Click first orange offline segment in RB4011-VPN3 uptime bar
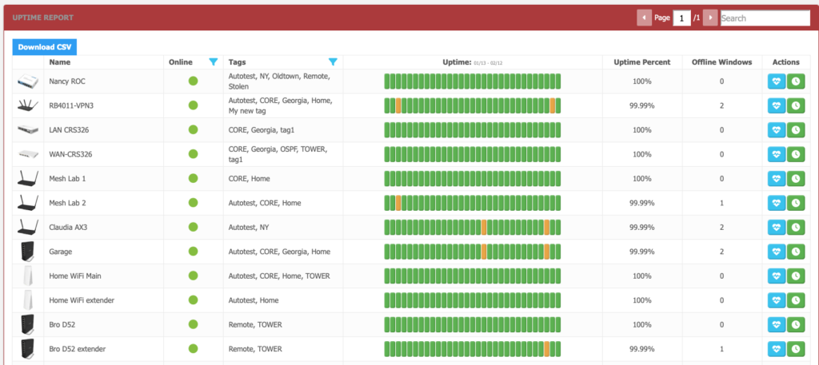 pos(398,105)
